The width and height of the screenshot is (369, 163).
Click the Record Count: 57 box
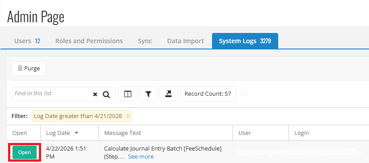tap(208, 94)
